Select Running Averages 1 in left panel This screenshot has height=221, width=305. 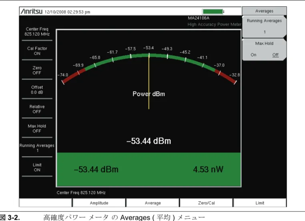click(37, 148)
